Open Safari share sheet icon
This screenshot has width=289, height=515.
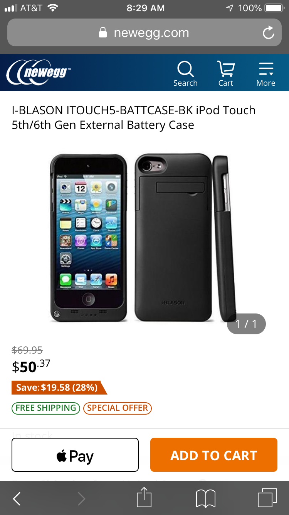tap(144, 498)
